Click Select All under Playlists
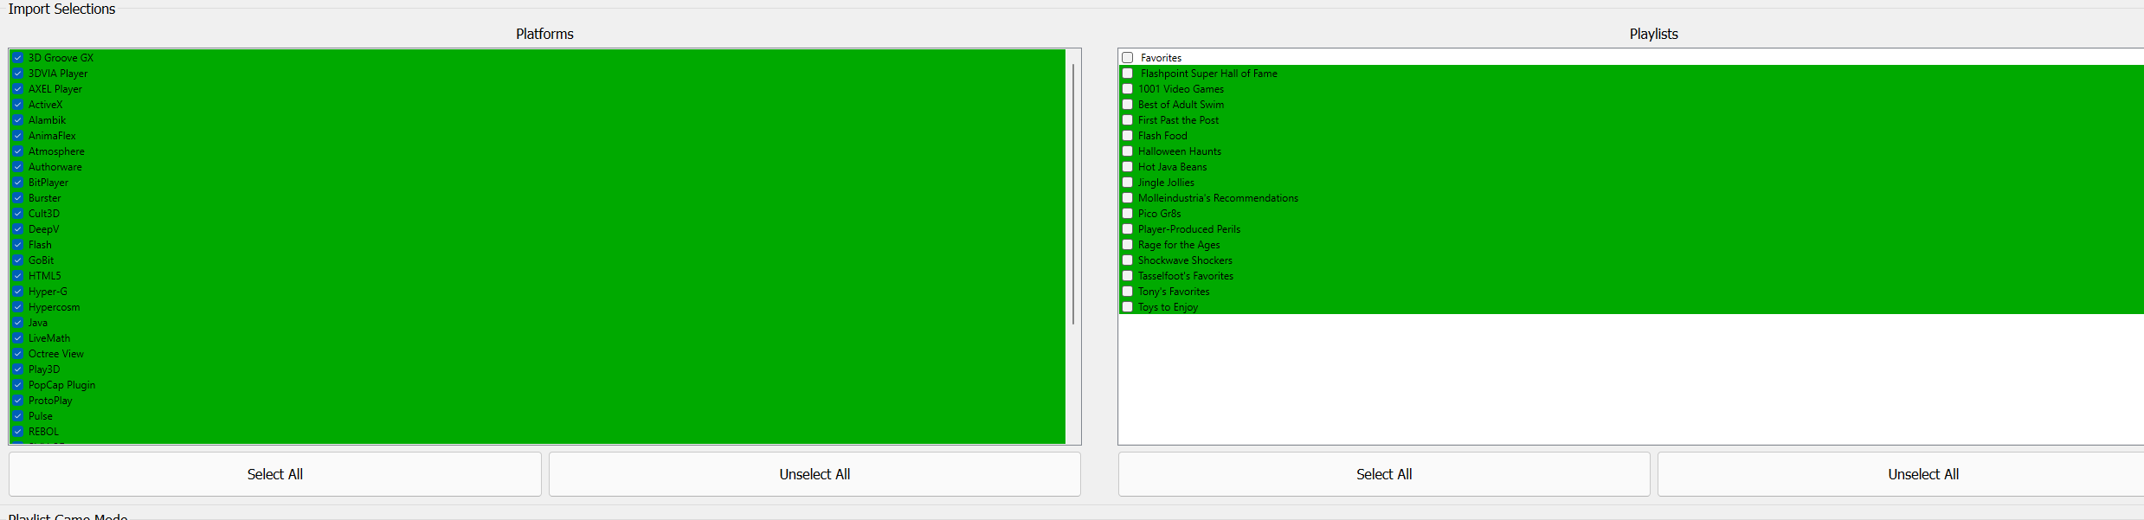2144x520 pixels. click(1384, 474)
